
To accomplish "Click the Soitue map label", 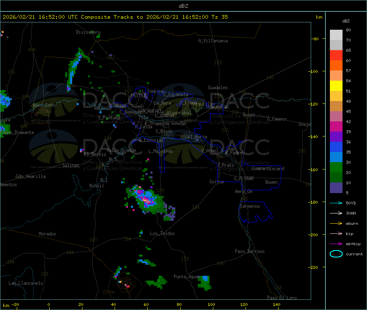I will tap(217, 182).
